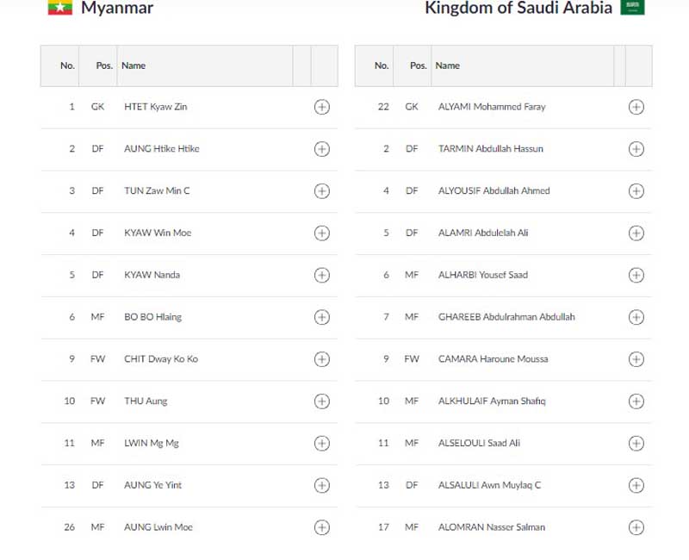689x560 pixels.
Task: Expand TUN Zaw Min C row
Action: tap(321, 190)
